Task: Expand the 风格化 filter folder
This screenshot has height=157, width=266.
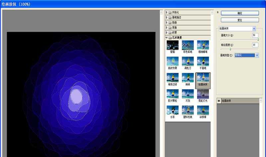Action: 167,13
